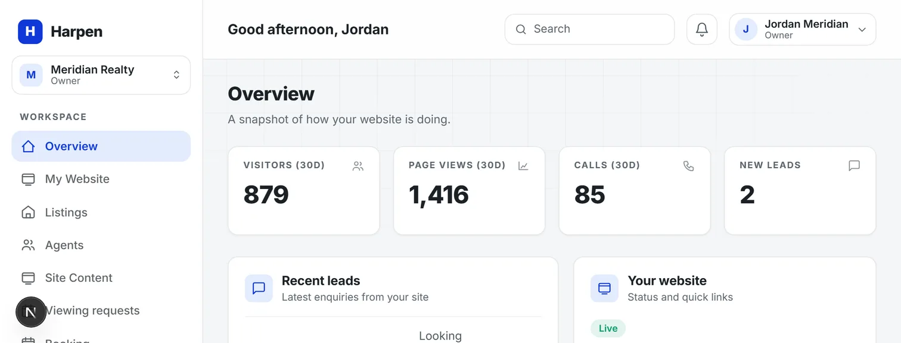
Task: Open the Meridian Realty workspace switcher
Action: tap(101, 75)
